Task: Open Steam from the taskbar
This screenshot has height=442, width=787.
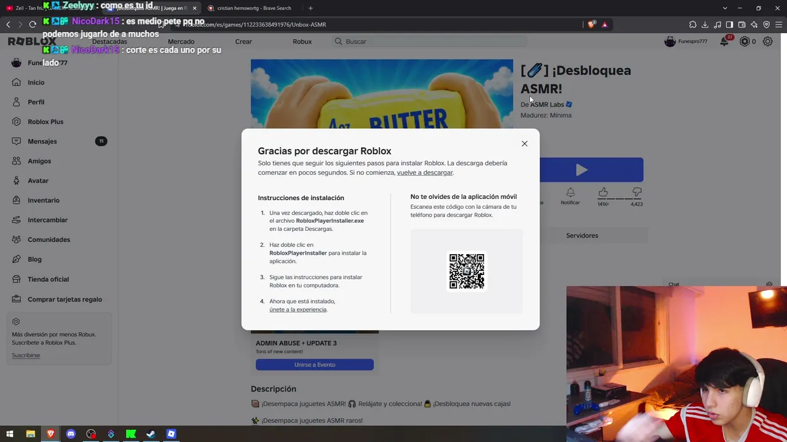Action: click(x=151, y=434)
